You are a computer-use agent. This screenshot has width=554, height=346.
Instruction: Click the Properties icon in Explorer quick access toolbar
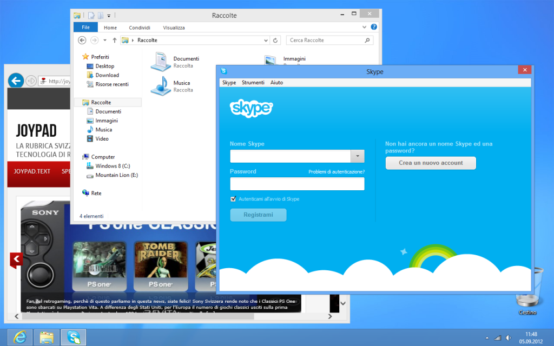pyautogui.click(x=91, y=15)
